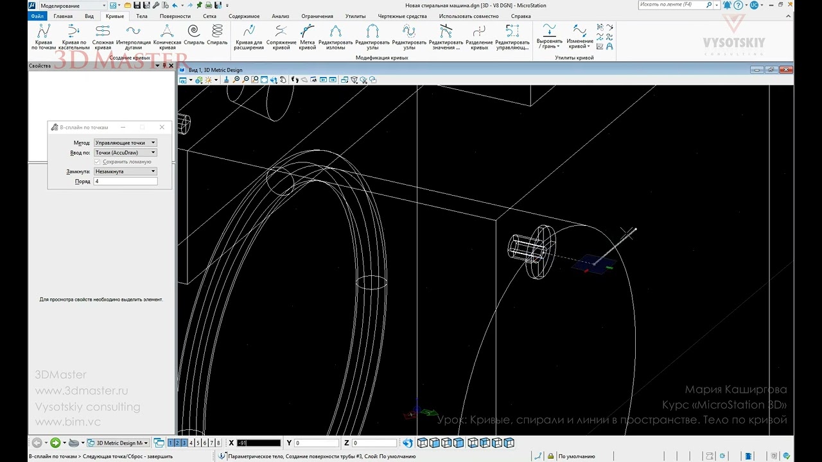This screenshot has height=462, width=822.
Task: Click Zoom In magnifier in view toolbar
Action: 236,80
